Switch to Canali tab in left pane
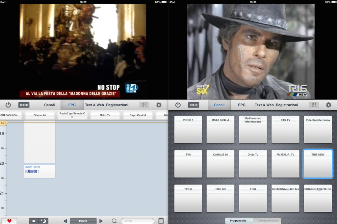 click(x=49, y=105)
